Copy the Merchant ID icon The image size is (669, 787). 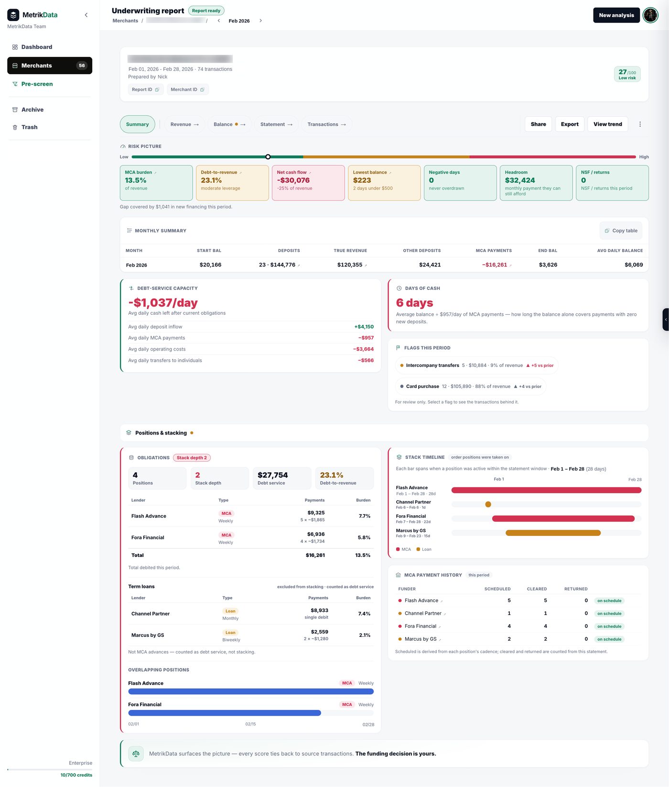click(202, 89)
